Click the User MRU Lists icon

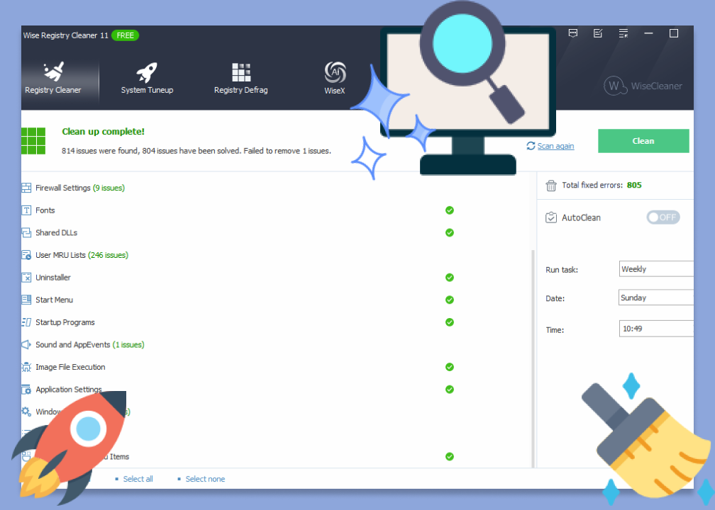click(x=26, y=255)
